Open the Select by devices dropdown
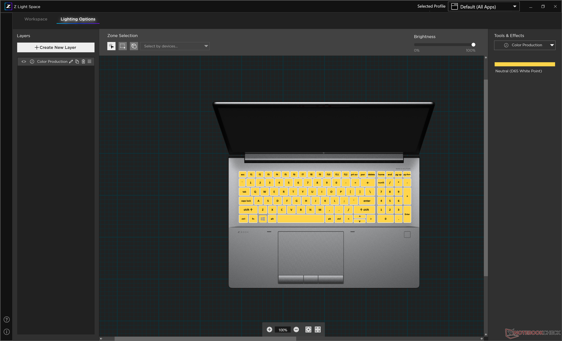Image resolution: width=562 pixels, height=341 pixels. point(175,46)
